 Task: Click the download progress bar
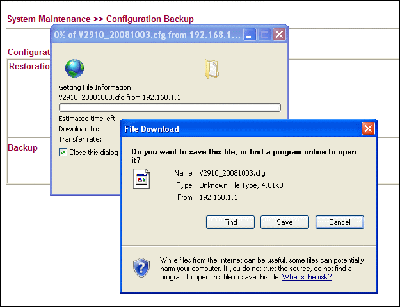170,107
